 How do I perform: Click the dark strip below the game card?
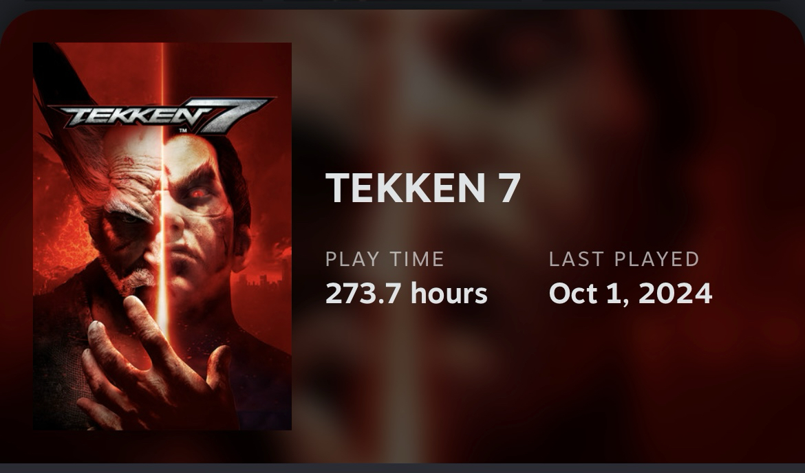click(x=402, y=468)
